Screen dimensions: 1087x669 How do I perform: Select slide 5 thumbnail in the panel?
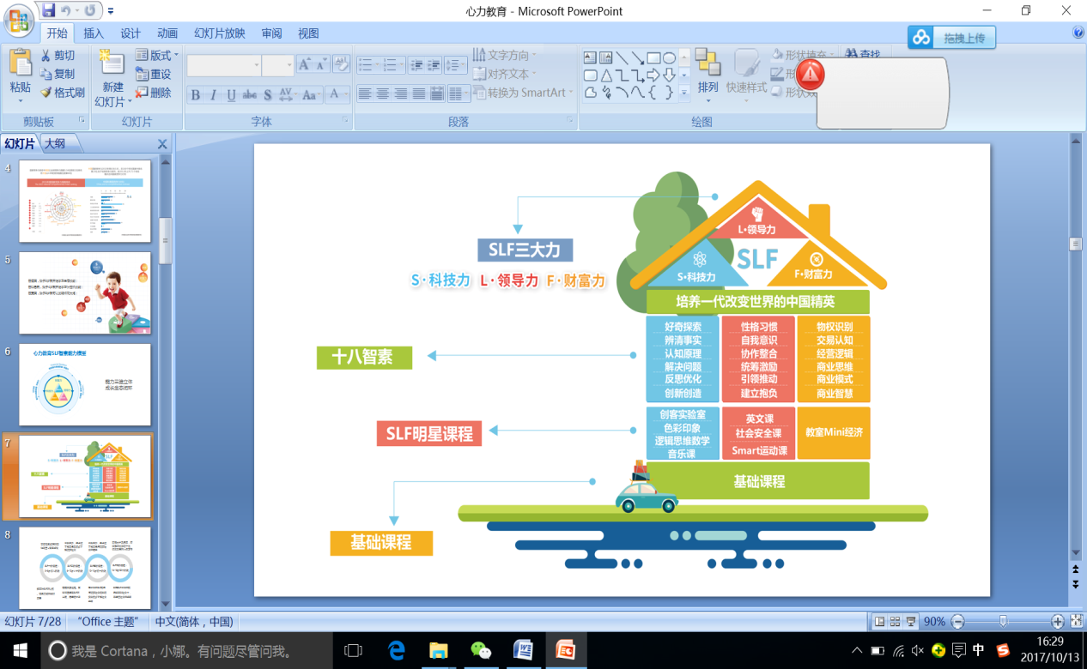(85, 292)
